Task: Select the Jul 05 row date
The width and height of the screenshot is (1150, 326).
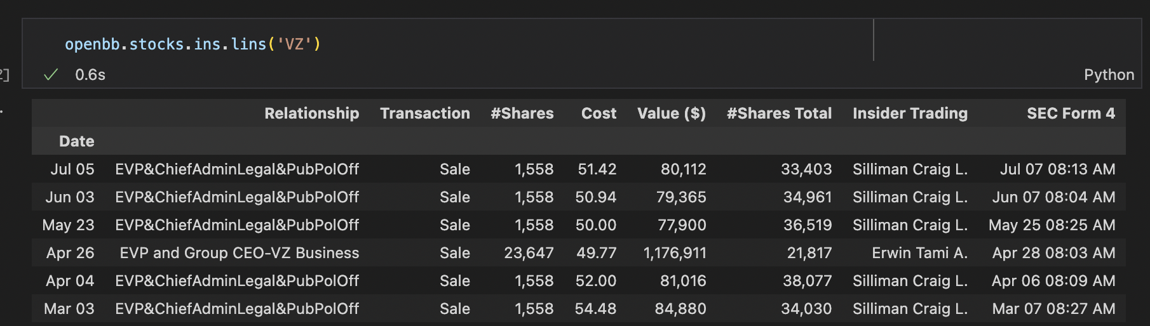Action: pyautogui.click(x=72, y=169)
